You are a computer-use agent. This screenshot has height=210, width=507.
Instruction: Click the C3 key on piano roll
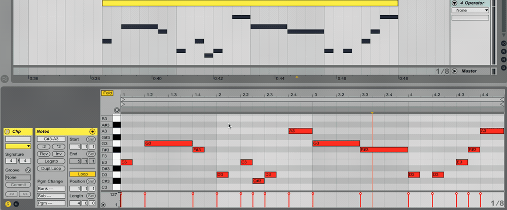[x=117, y=187]
